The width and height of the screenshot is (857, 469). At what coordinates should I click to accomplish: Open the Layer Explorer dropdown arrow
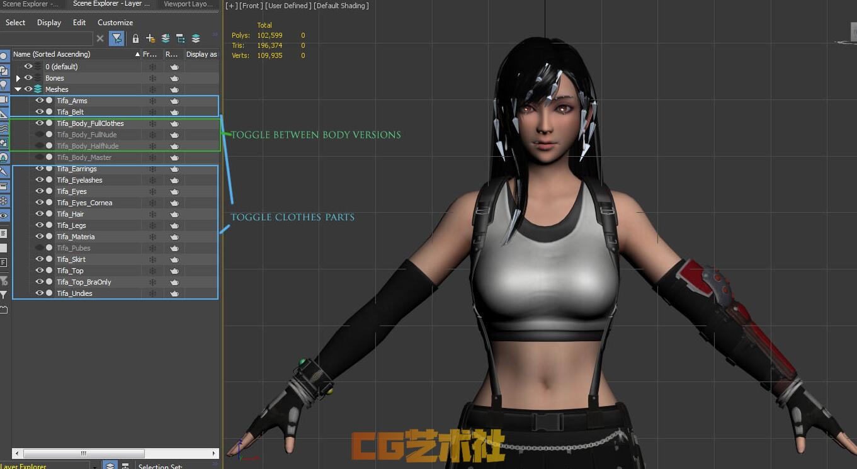[x=94, y=466]
